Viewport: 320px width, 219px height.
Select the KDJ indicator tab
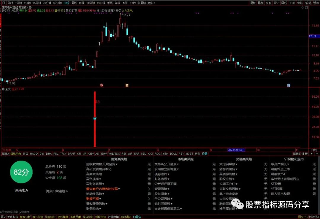click(x=144, y=153)
